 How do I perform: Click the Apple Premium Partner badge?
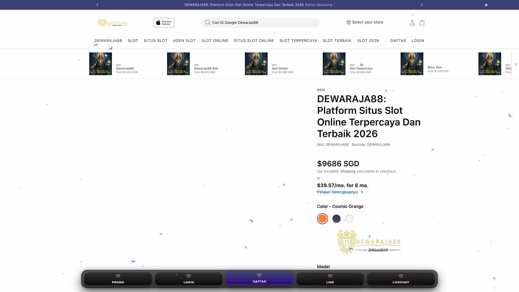[x=164, y=23]
